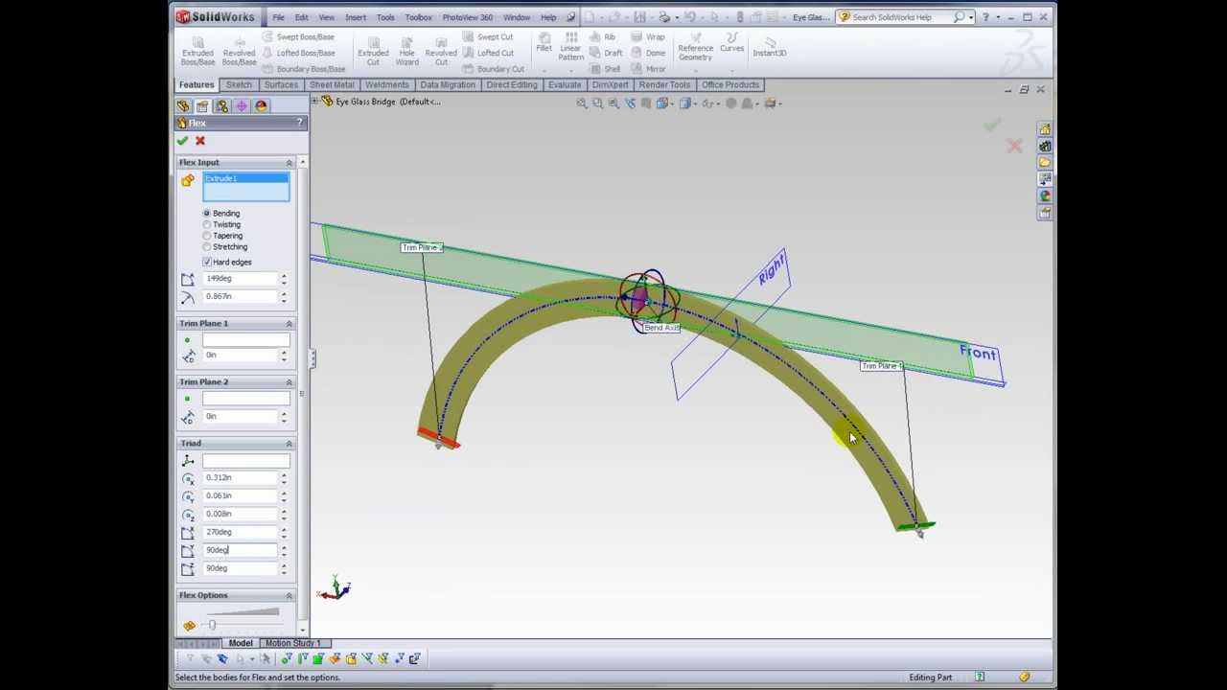
Task: Click the Search SolidWorks Help box
Action: click(901, 17)
